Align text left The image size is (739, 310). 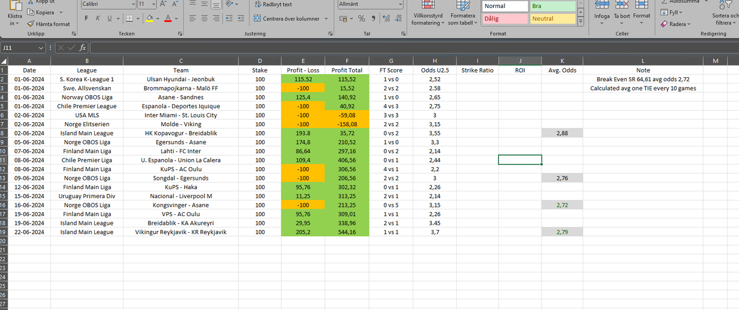pos(192,18)
